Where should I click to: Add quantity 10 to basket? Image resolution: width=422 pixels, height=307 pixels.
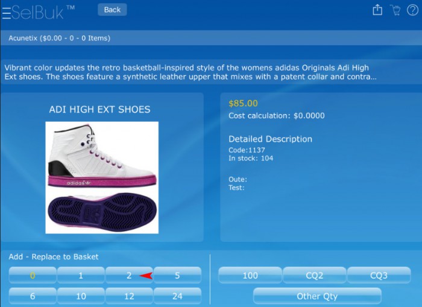[x=81, y=296]
